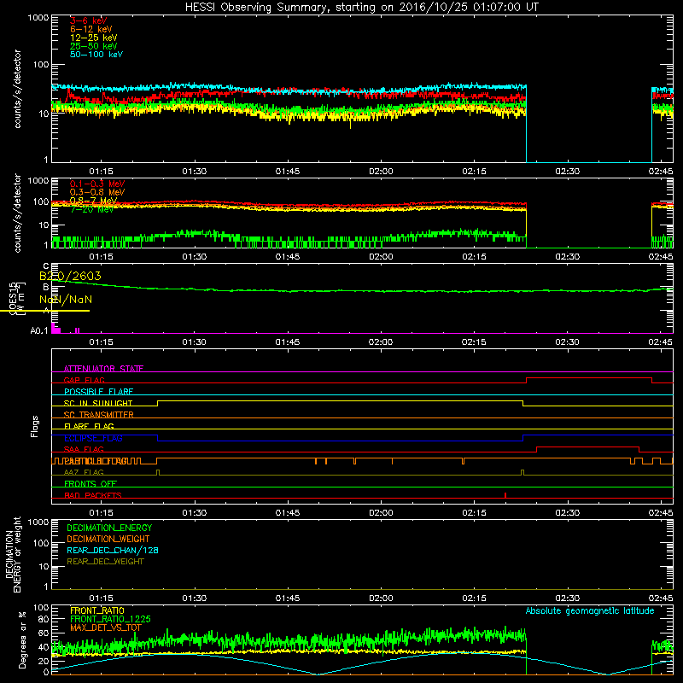Click the A0.1 axis label in GOES panel
Image resolution: width=683 pixels, height=683 pixels.
point(39,330)
